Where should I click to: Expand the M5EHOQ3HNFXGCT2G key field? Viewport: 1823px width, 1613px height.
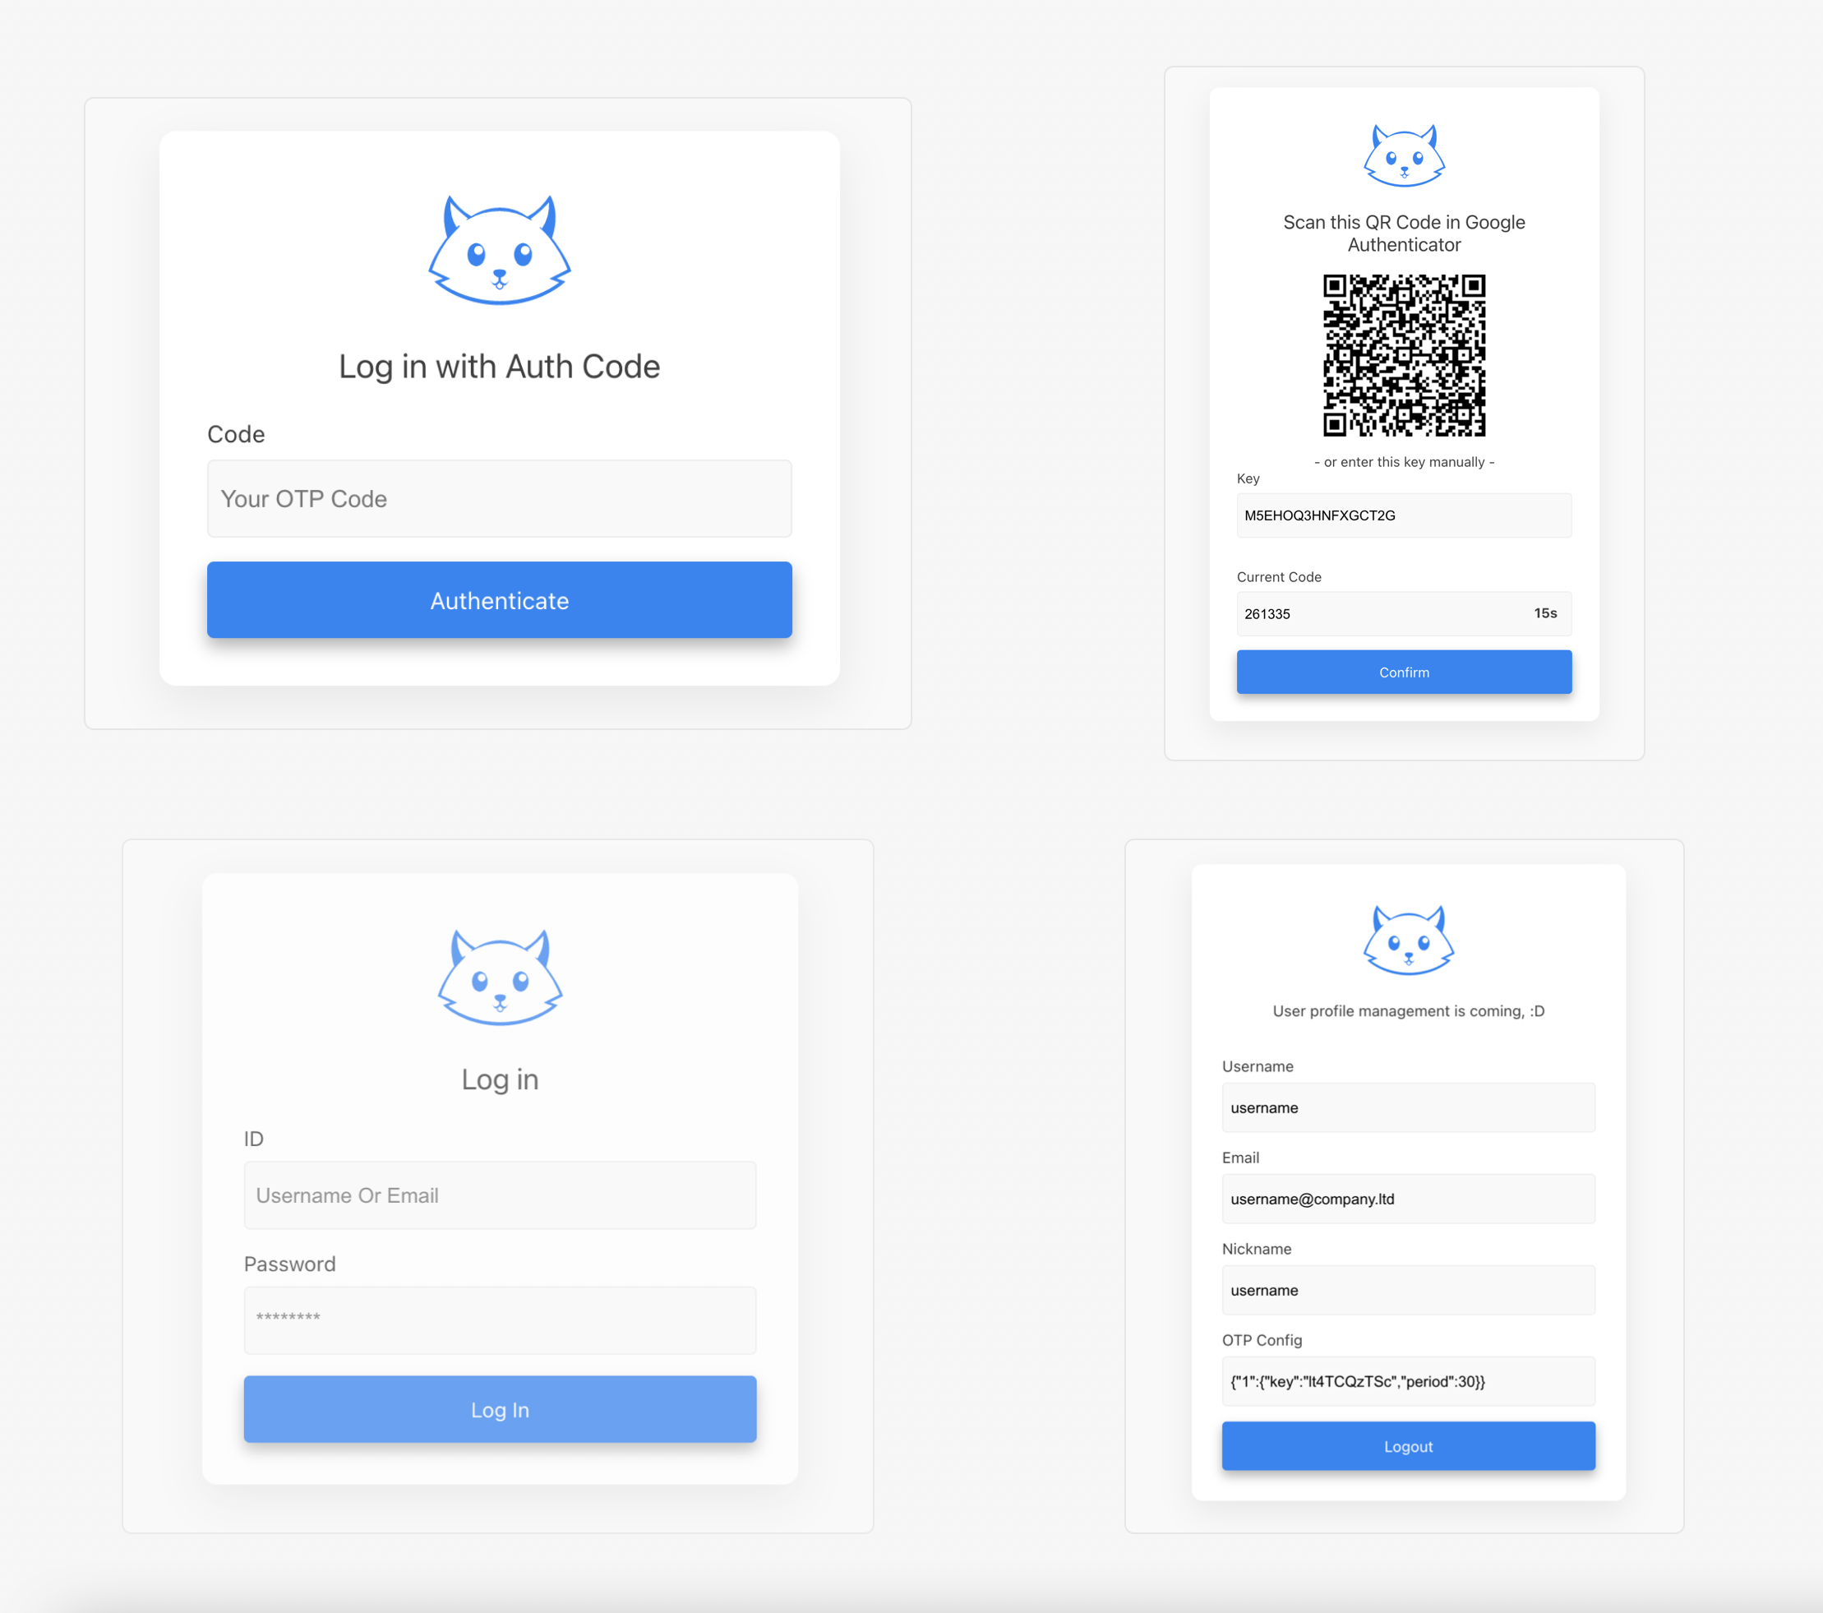pos(1403,515)
